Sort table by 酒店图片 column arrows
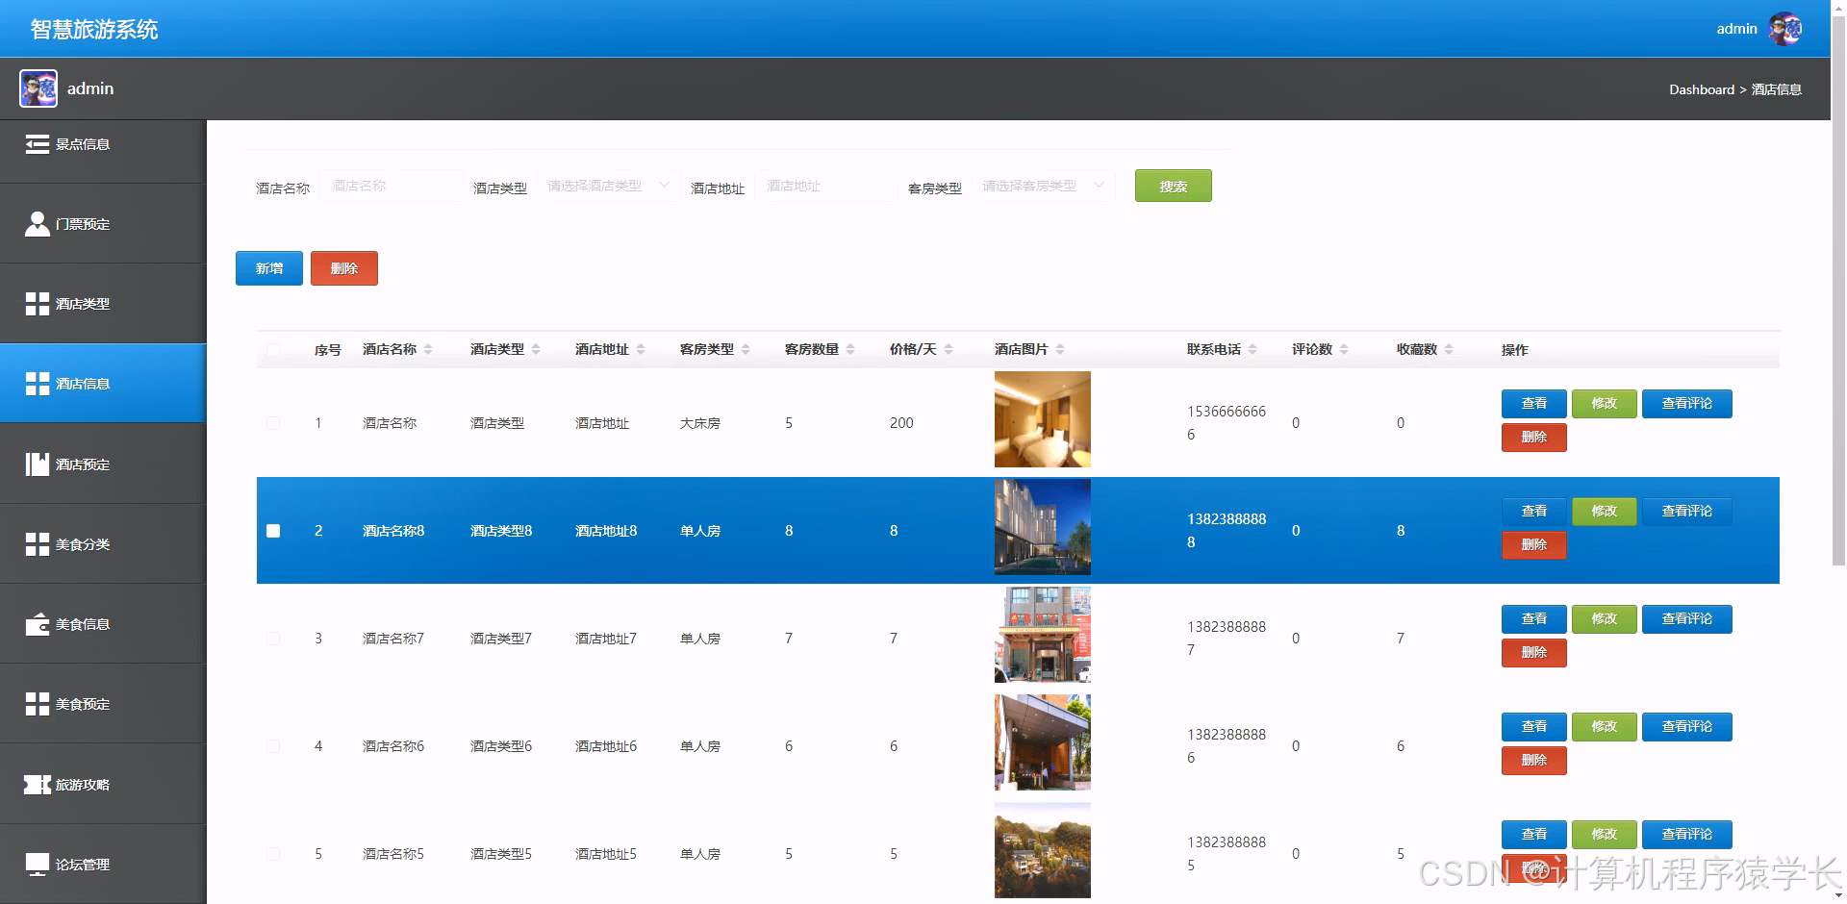 pyautogui.click(x=1060, y=349)
